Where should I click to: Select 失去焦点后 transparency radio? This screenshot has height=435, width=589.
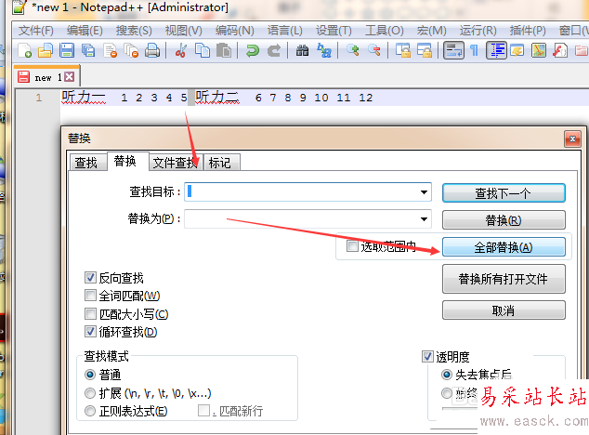point(447,375)
